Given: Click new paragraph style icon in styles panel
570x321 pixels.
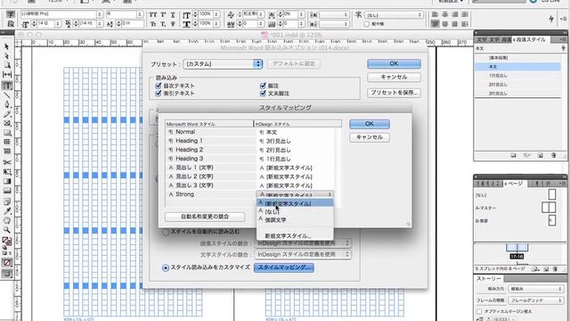Looking at the screenshot, I should pyautogui.click(x=541, y=155).
